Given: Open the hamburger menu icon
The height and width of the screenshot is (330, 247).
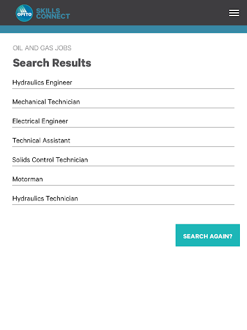Looking at the screenshot, I should click(x=234, y=13).
